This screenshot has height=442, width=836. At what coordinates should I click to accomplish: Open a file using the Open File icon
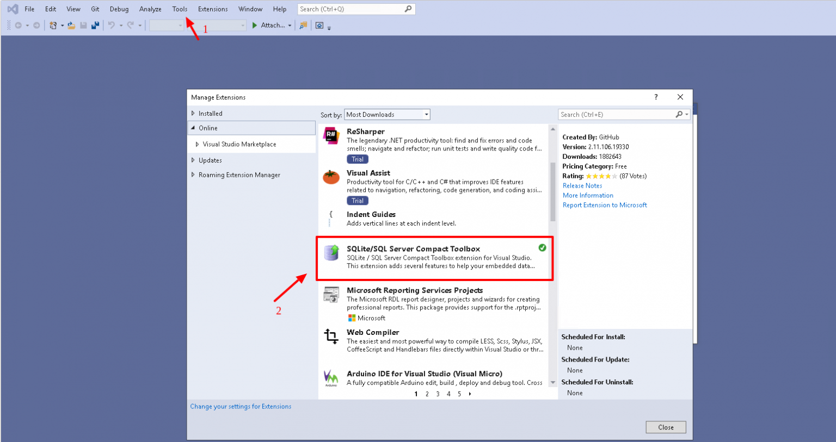tap(71, 25)
